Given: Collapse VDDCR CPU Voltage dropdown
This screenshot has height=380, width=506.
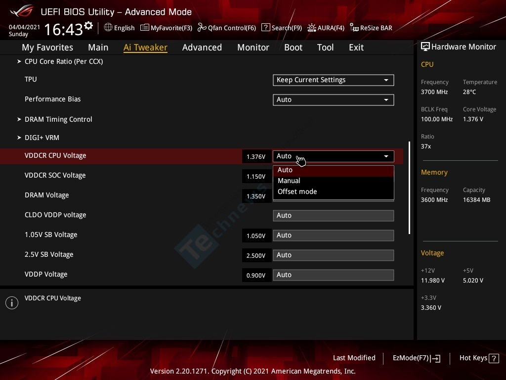Looking at the screenshot, I should click(x=334, y=156).
